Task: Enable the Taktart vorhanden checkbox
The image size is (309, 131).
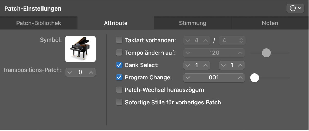Action: 119,40
